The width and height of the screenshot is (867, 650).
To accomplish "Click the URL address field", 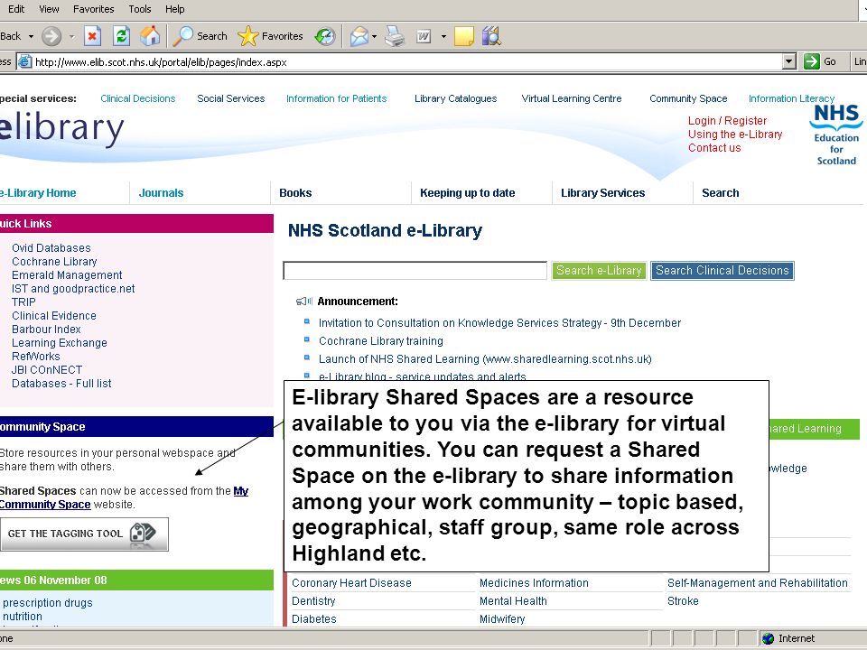I will 408,62.
